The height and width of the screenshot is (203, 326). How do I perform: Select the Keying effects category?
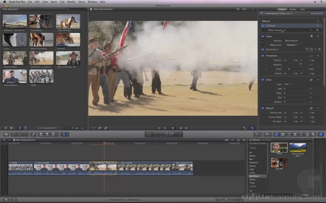(x=253, y=166)
